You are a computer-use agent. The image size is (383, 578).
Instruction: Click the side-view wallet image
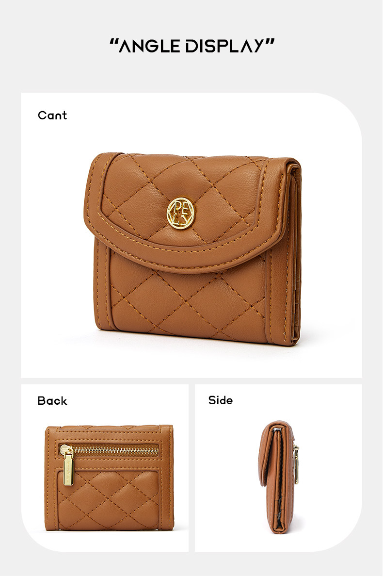point(278,476)
